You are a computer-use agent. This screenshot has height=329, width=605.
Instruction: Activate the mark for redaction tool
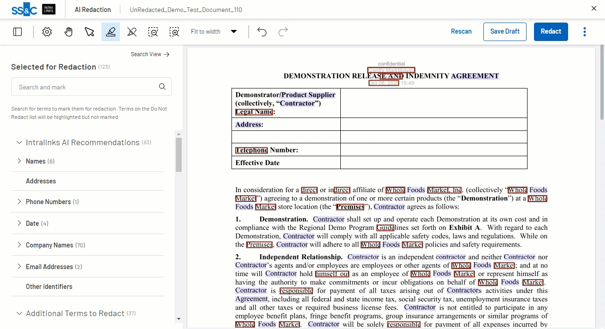pos(111,32)
